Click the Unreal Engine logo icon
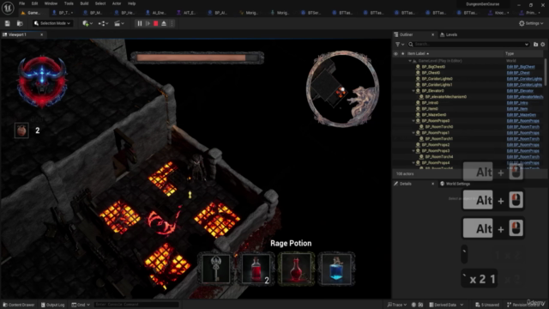 click(8, 8)
